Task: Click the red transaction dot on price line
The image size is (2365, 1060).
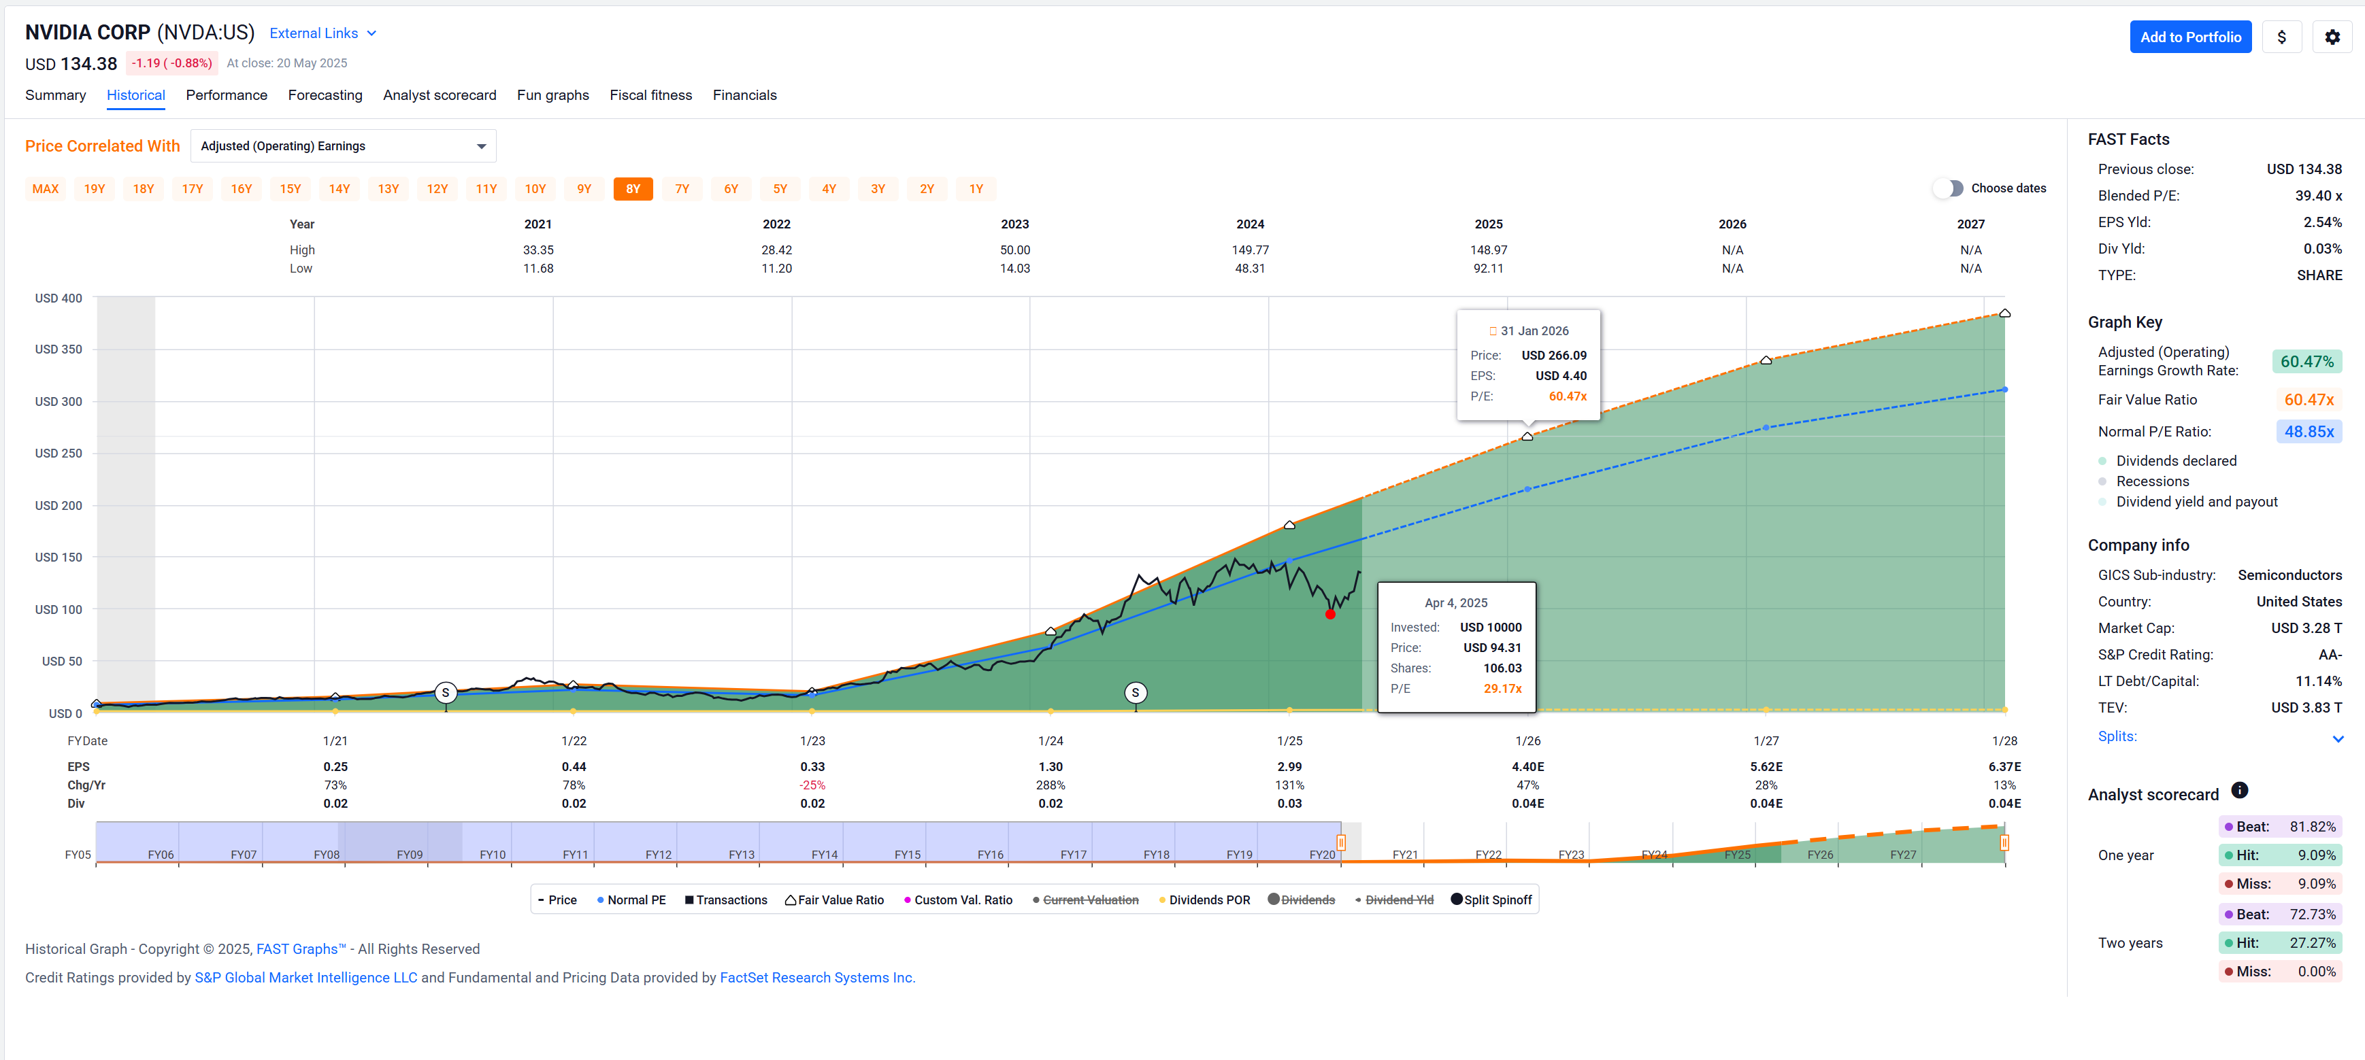Action: [1330, 614]
